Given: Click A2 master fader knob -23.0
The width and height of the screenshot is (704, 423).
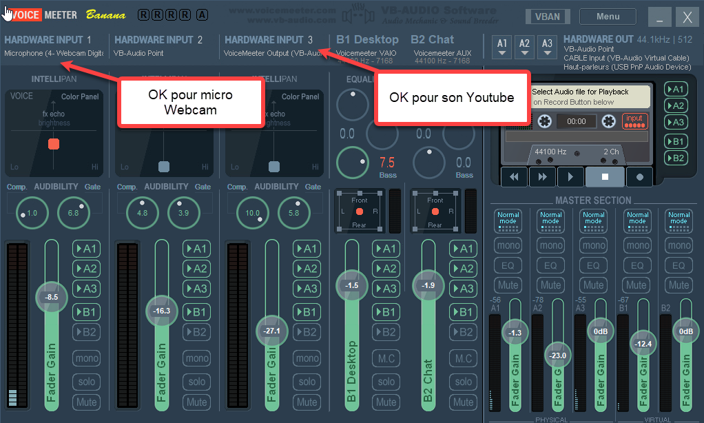Looking at the screenshot, I should pyautogui.click(x=558, y=355).
